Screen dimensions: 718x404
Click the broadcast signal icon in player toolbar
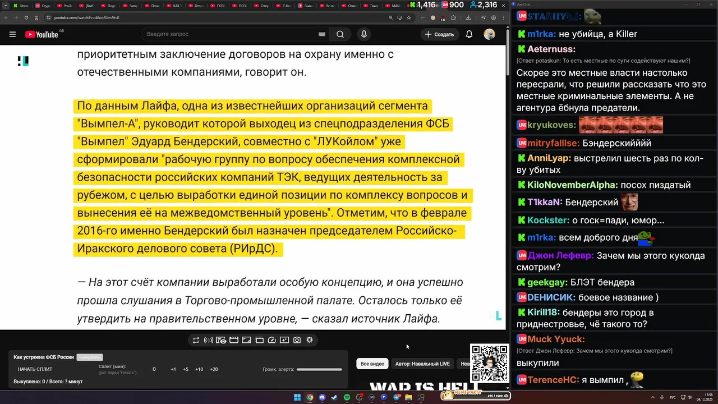[209, 340]
